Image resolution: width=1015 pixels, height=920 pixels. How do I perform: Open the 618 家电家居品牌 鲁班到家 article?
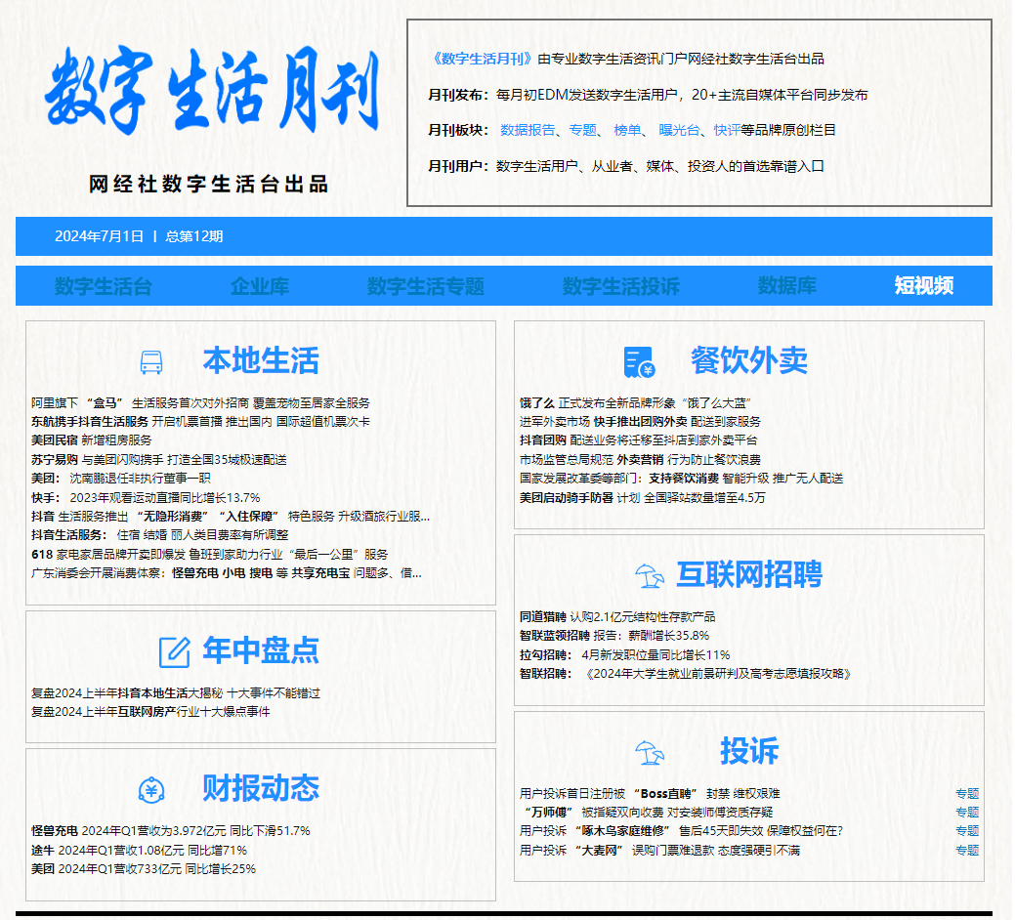(210, 555)
